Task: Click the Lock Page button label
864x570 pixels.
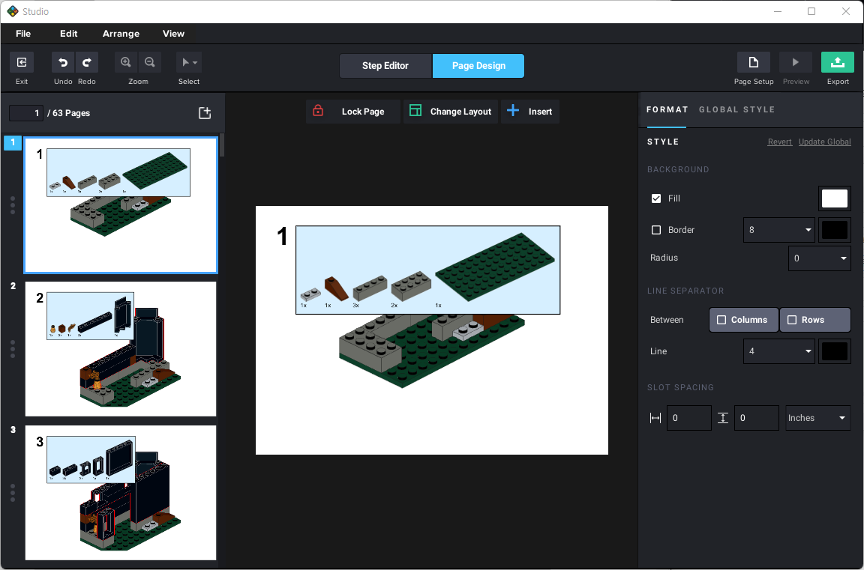Action: click(363, 112)
